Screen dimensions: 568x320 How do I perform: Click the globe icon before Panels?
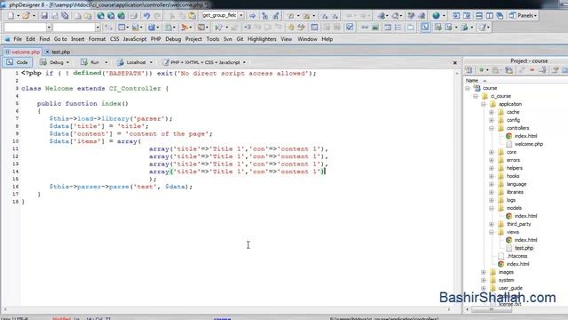click(436, 16)
